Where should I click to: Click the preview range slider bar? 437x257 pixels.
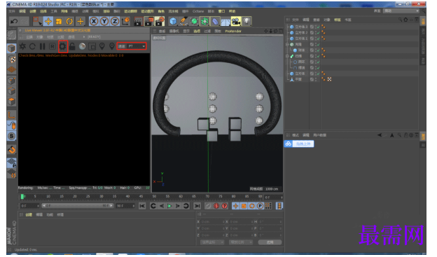[78, 206]
